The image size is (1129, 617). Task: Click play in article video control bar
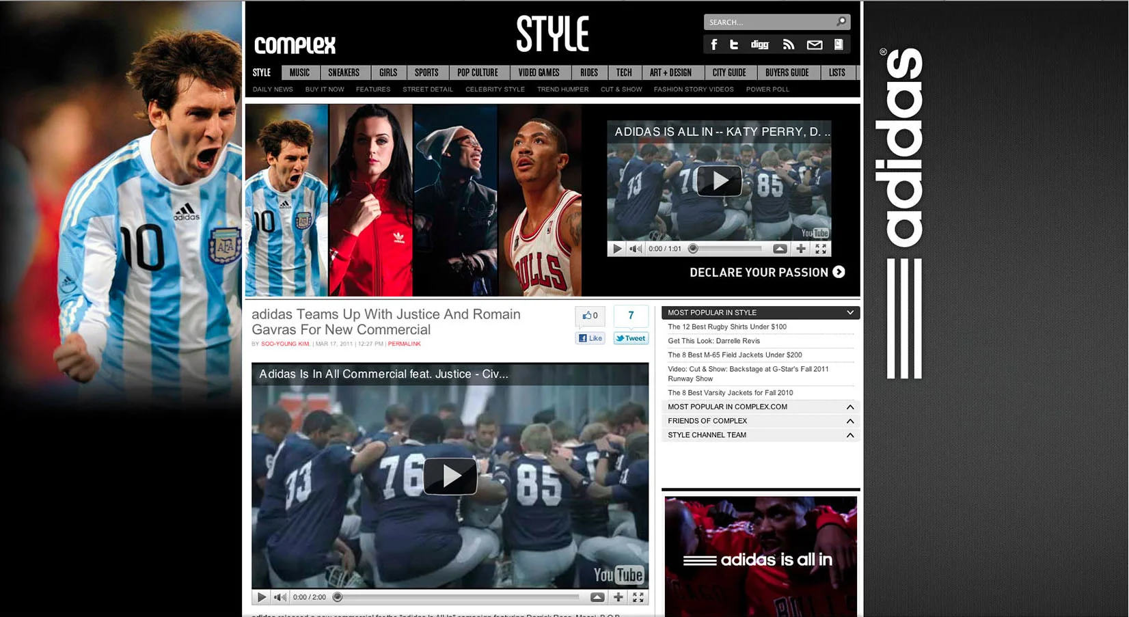261,597
